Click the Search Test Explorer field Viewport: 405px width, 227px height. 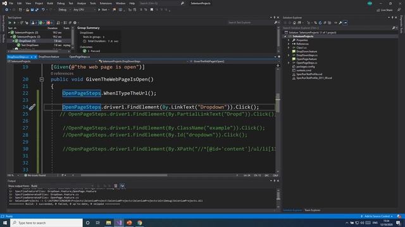click(251, 23)
